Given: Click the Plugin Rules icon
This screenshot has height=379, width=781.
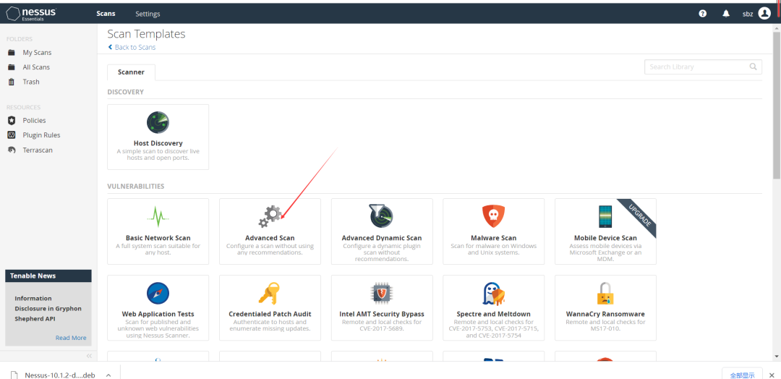Looking at the screenshot, I should 12,135.
